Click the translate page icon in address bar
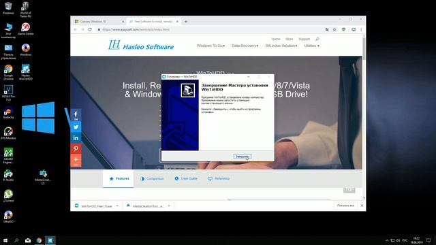Viewport: 436px width, 245px height. 327,29
